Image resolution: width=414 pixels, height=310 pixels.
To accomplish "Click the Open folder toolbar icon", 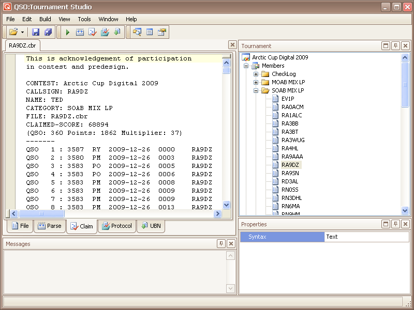I will tap(13, 32).
